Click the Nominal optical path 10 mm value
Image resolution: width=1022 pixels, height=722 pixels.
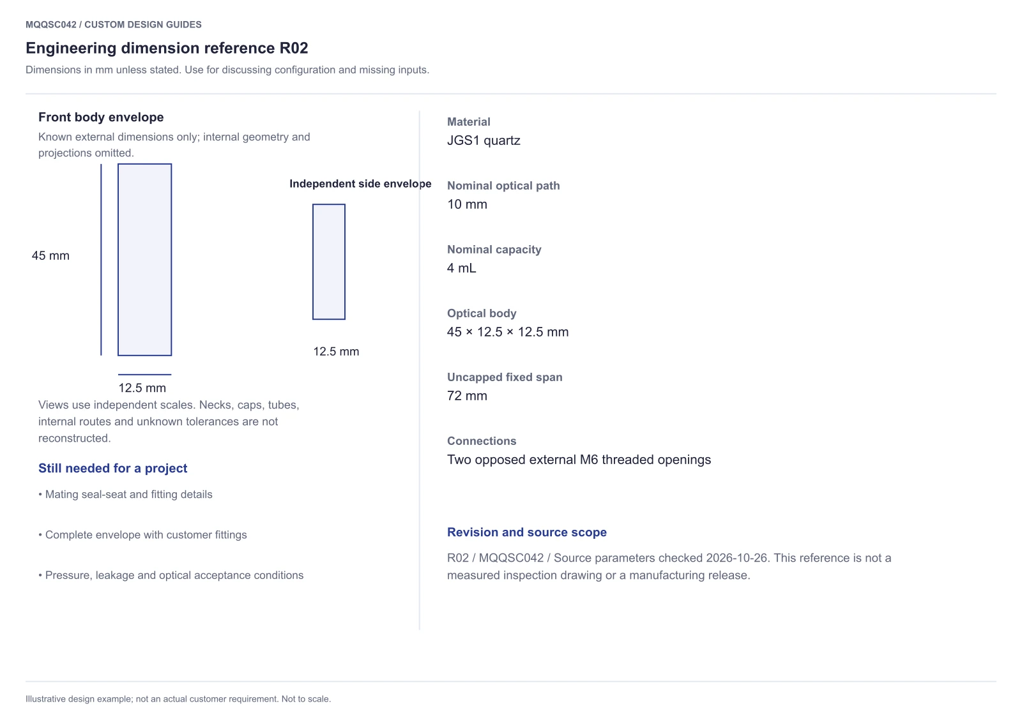pos(467,204)
